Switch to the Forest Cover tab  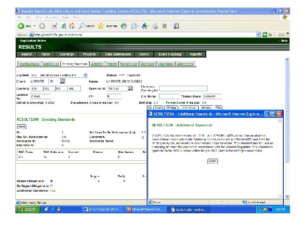[128, 64]
